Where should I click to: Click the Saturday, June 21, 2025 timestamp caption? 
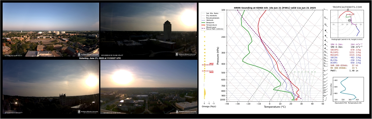point(100,58)
